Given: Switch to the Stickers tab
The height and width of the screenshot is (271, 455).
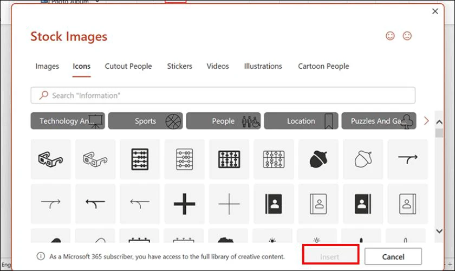Looking at the screenshot, I should [x=179, y=66].
